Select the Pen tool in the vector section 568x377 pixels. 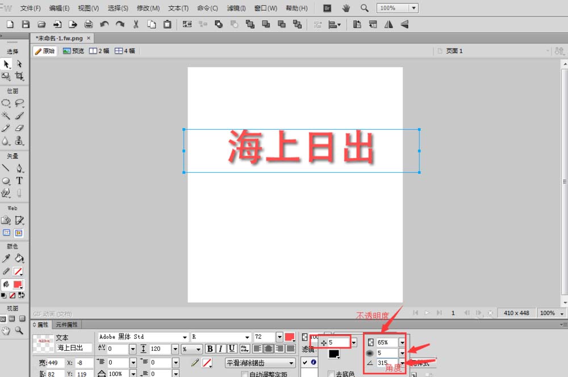tap(19, 167)
